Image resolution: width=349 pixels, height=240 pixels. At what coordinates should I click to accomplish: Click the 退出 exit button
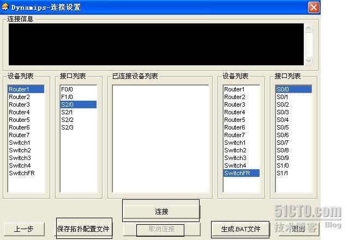tap(298, 229)
